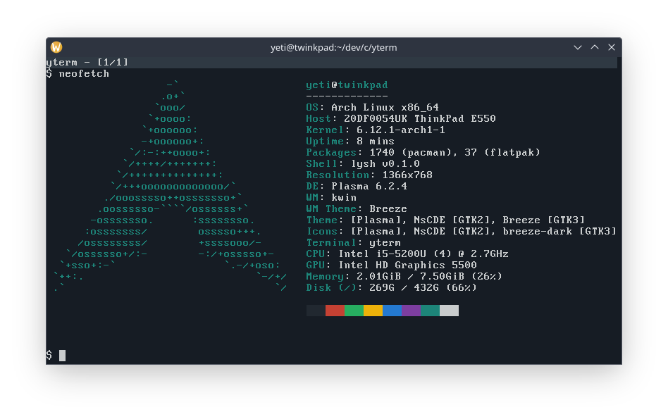668x419 pixels.
Task: Click the light gray color block in palette
Action: 449,311
